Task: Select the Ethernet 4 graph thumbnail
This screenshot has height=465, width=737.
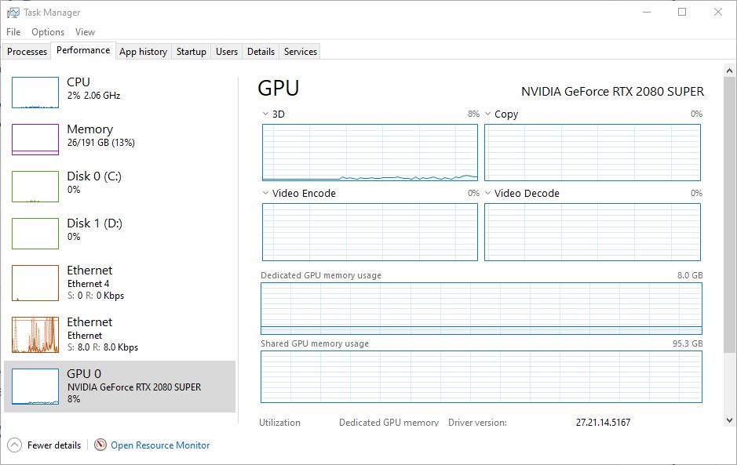Action: coord(35,282)
